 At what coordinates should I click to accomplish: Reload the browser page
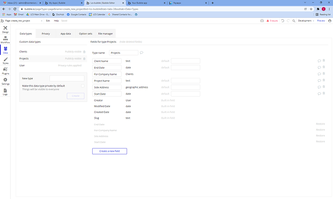pyautogui.click(x=15, y=9)
